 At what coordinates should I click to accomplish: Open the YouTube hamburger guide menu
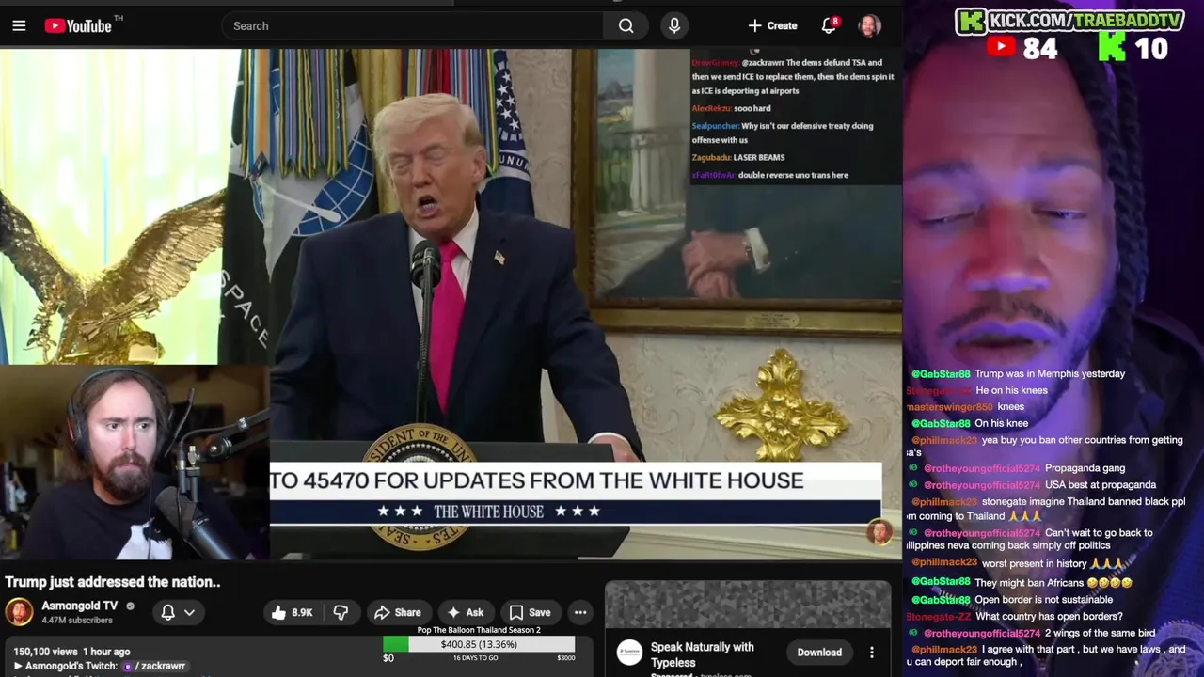click(x=19, y=26)
